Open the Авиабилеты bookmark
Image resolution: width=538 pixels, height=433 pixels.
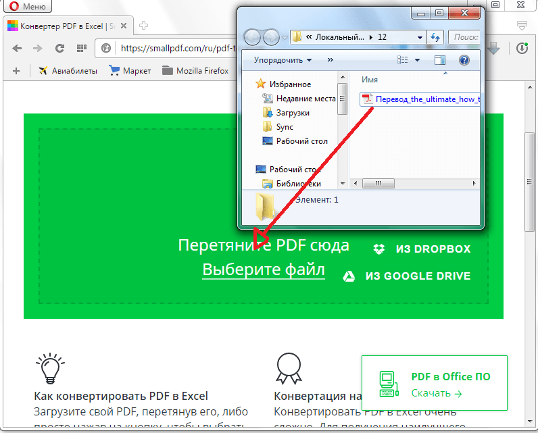tap(68, 70)
